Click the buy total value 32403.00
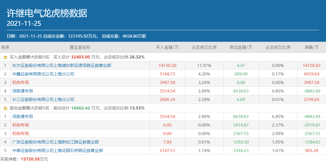This screenshot has width=326, height=163. (x=80, y=57)
